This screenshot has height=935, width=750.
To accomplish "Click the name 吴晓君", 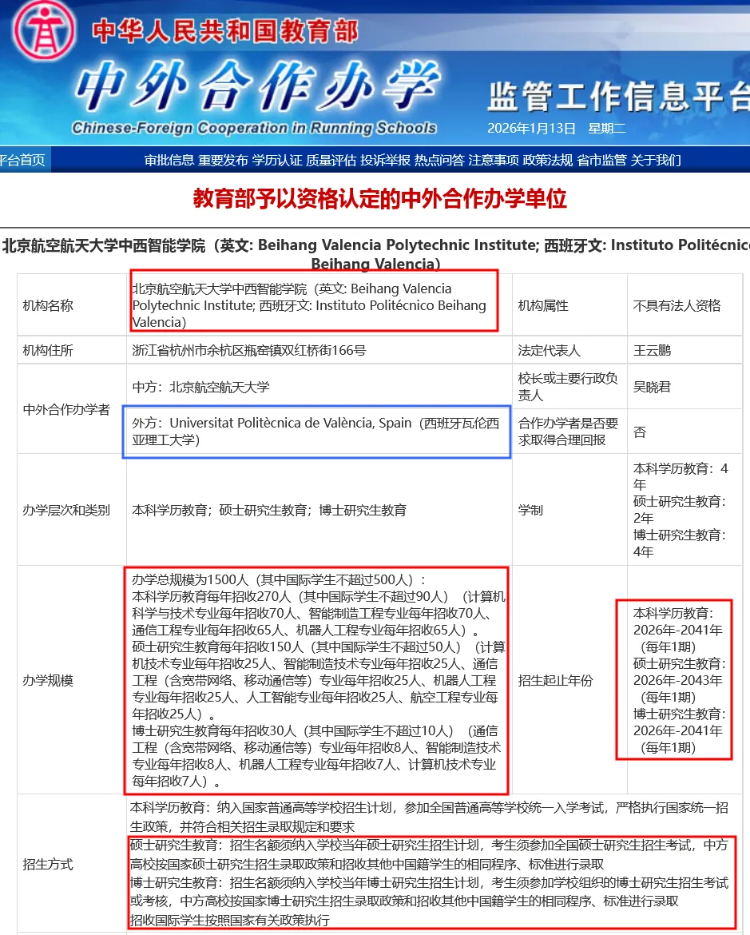I will click(652, 387).
